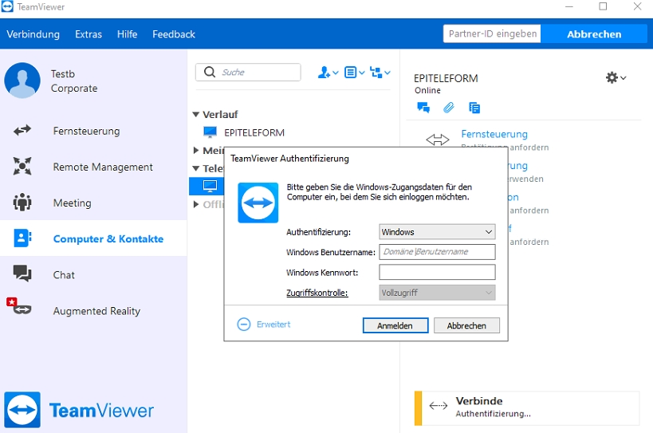Open the Hilfe menu
The height and width of the screenshot is (433, 653).
(127, 34)
